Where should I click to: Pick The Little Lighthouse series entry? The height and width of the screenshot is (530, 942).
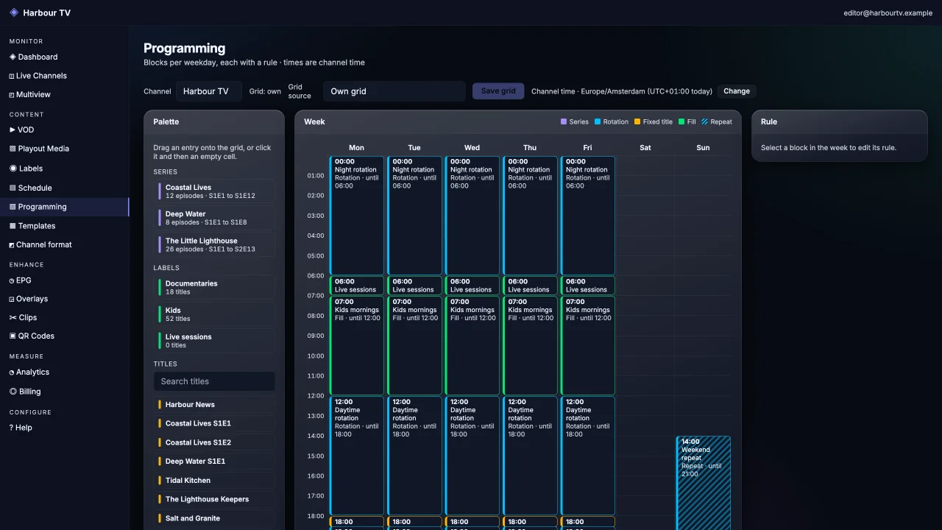point(214,244)
